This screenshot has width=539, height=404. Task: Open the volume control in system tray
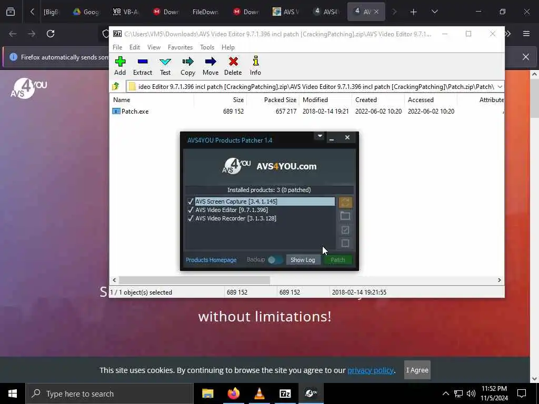[x=471, y=393]
